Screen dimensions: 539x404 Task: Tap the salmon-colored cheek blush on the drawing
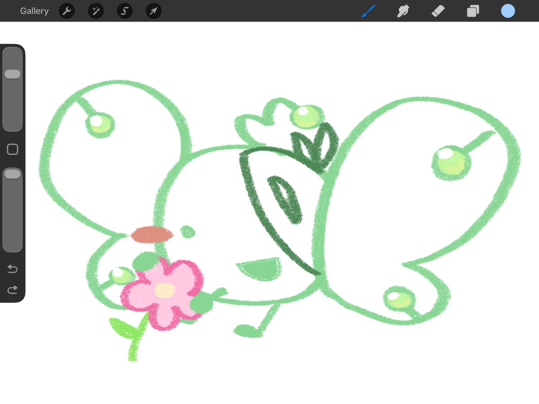pyautogui.click(x=152, y=235)
